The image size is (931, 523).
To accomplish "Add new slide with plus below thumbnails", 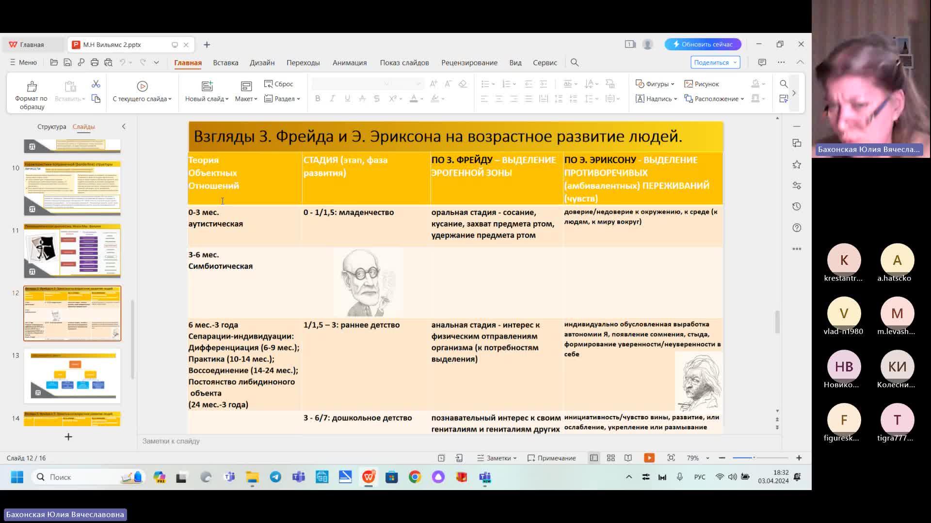I will (68, 437).
